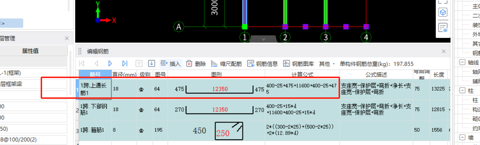Click the 删除 (delete) button
Image resolution: width=480 pixels, height=145 pixels.
coord(196,64)
